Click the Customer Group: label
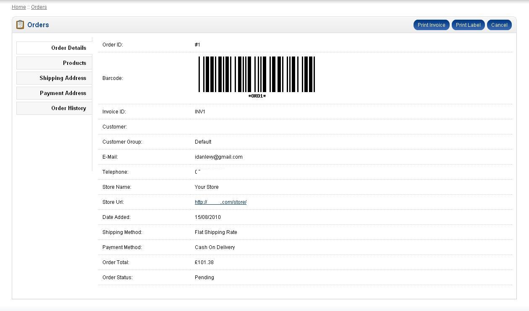This screenshot has height=311, width=529. click(122, 142)
